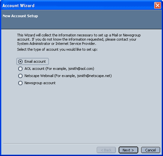Click the New Account Setup heading
Image resolution: width=163 pixels, height=156 pixels.
pyautogui.click(x=20, y=16)
